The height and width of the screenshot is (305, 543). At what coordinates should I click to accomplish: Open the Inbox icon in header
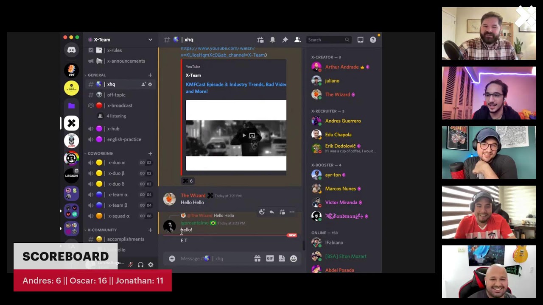coord(360,40)
